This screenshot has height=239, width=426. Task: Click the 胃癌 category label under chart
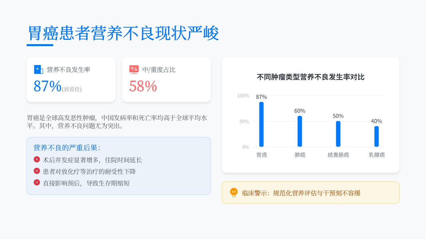262,155
